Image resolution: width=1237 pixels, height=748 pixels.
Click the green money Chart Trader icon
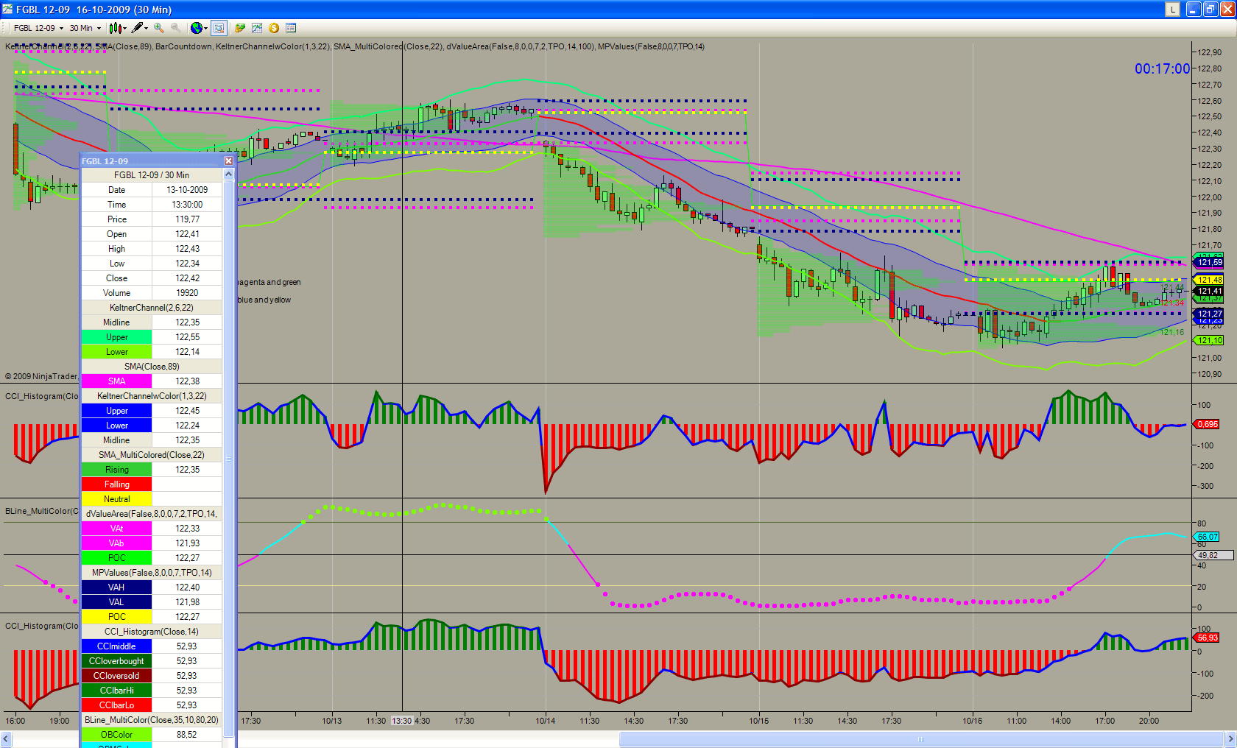pos(240,28)
